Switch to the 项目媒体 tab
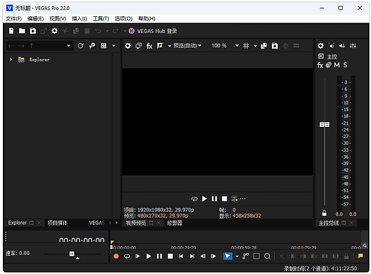 click(57, 223)
